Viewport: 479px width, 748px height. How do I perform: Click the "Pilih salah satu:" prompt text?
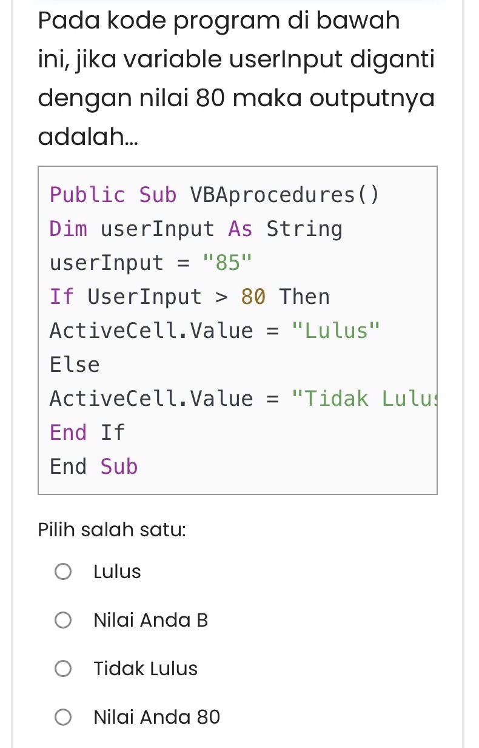point(112,530)
